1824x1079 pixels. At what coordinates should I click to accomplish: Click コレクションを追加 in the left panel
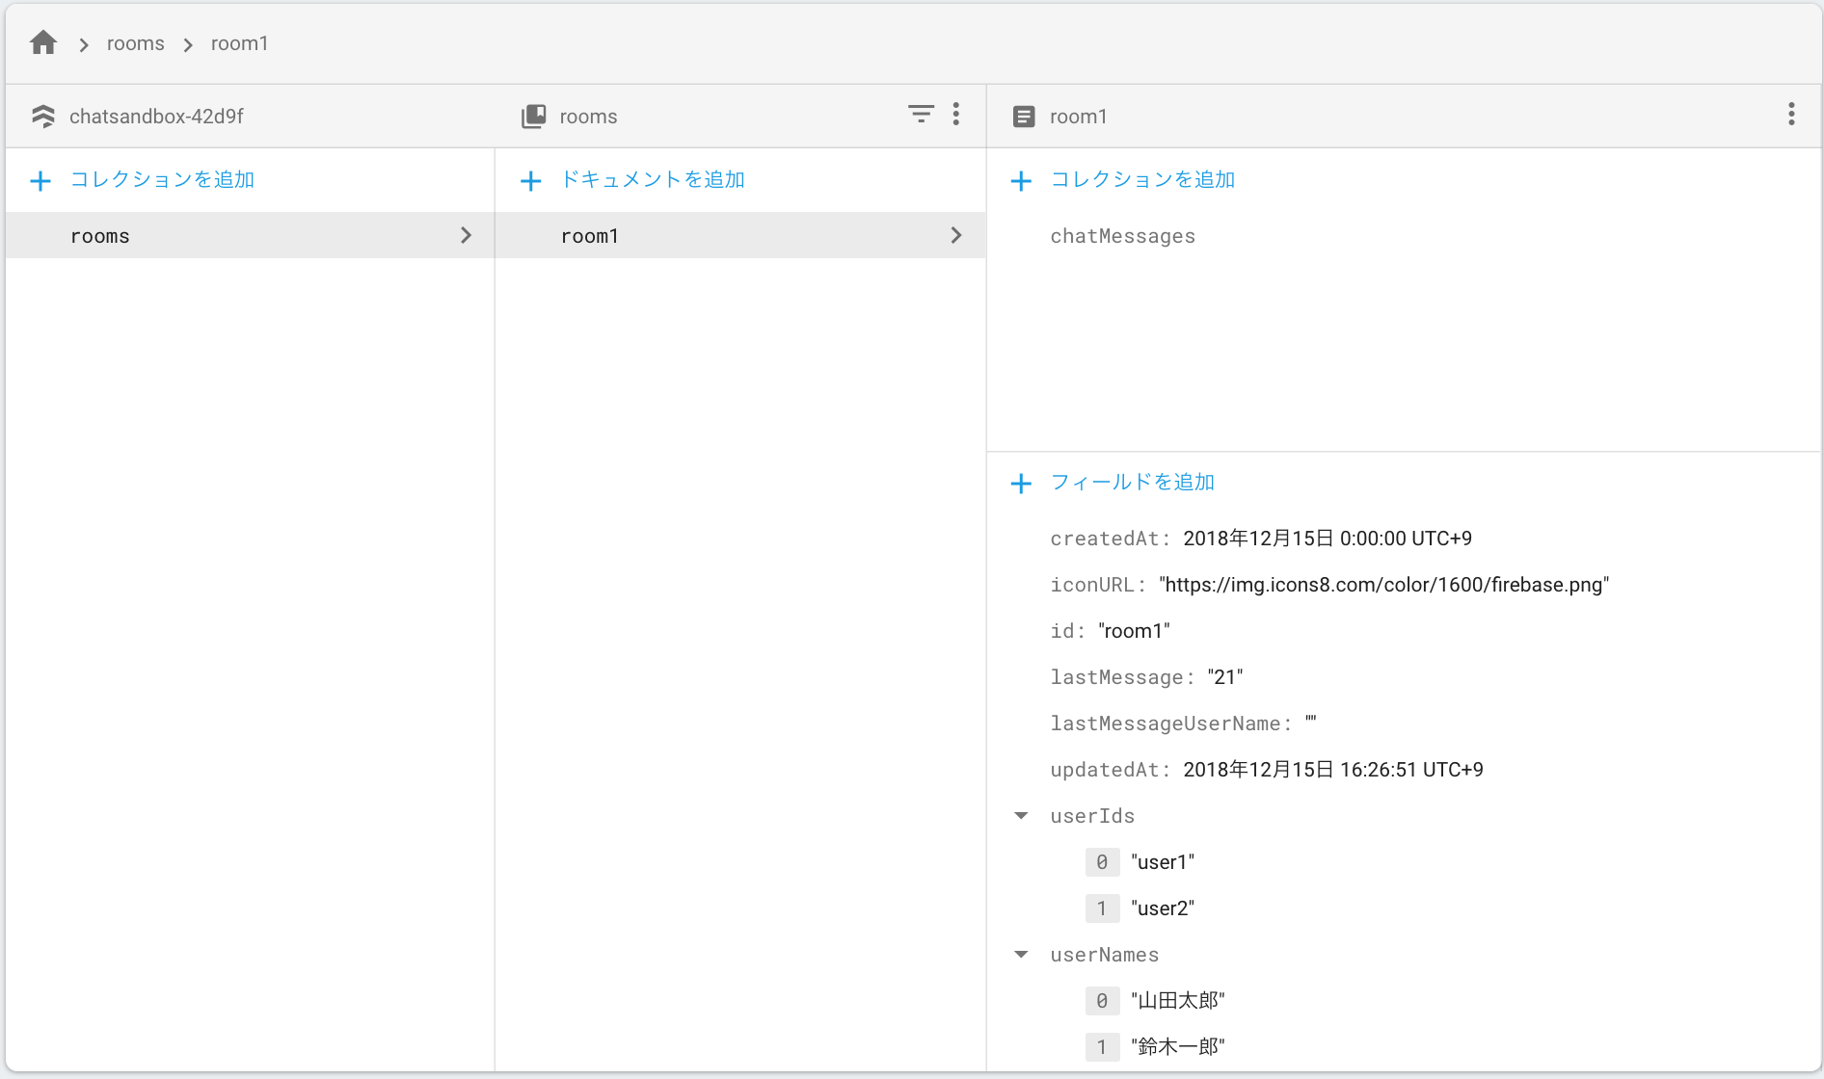tap(162, 179)
